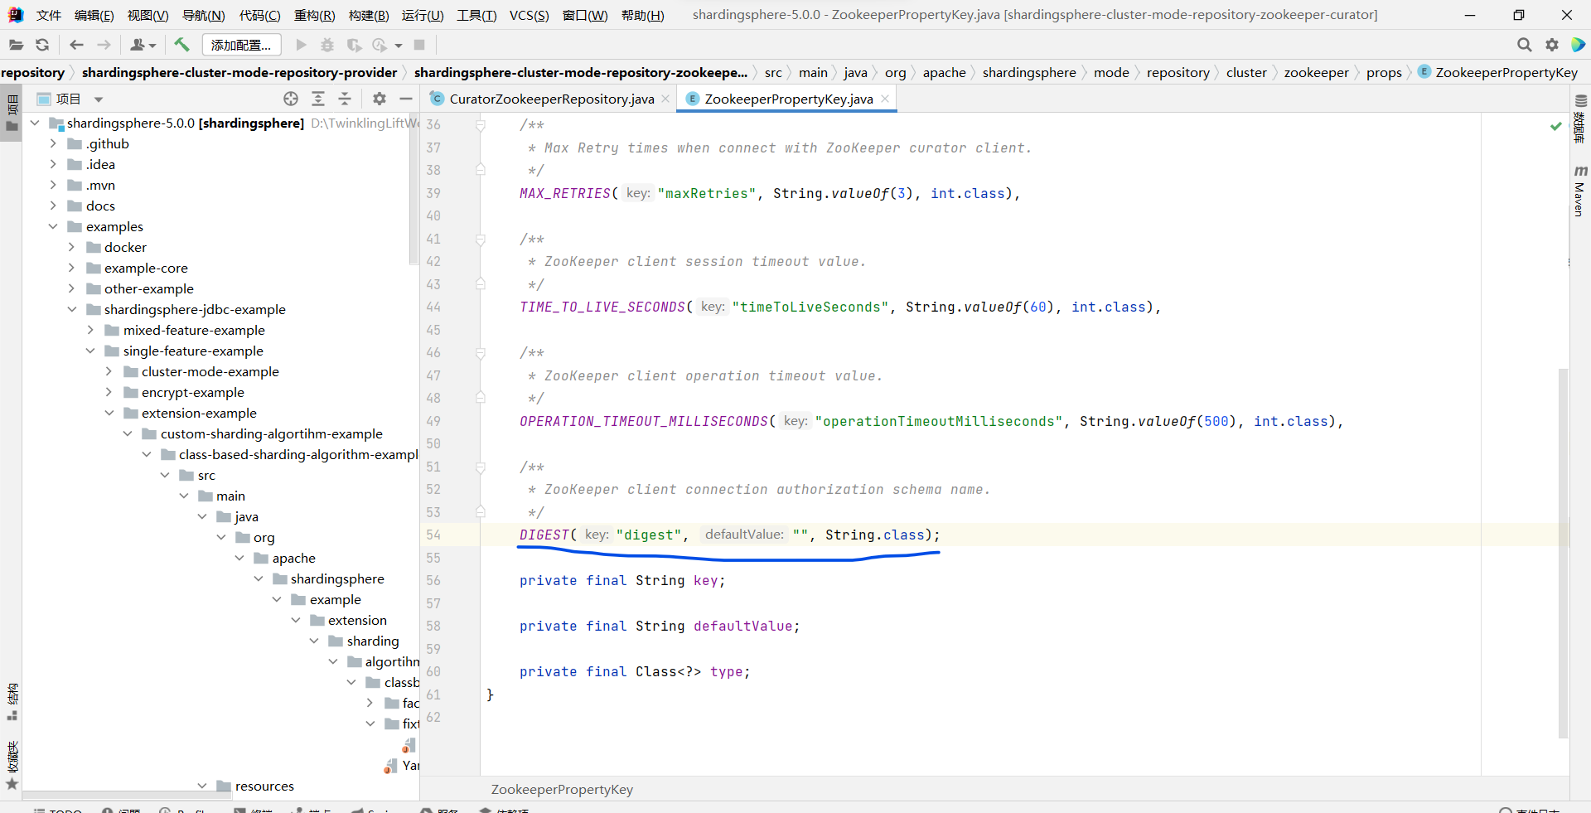1591x813 pixels.
Task: Expand the docker folder
Action: point(71,247)
